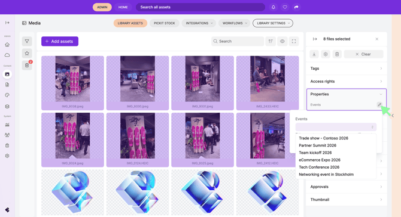Open the Home icon in Admin sidebar

click(7, 45)
